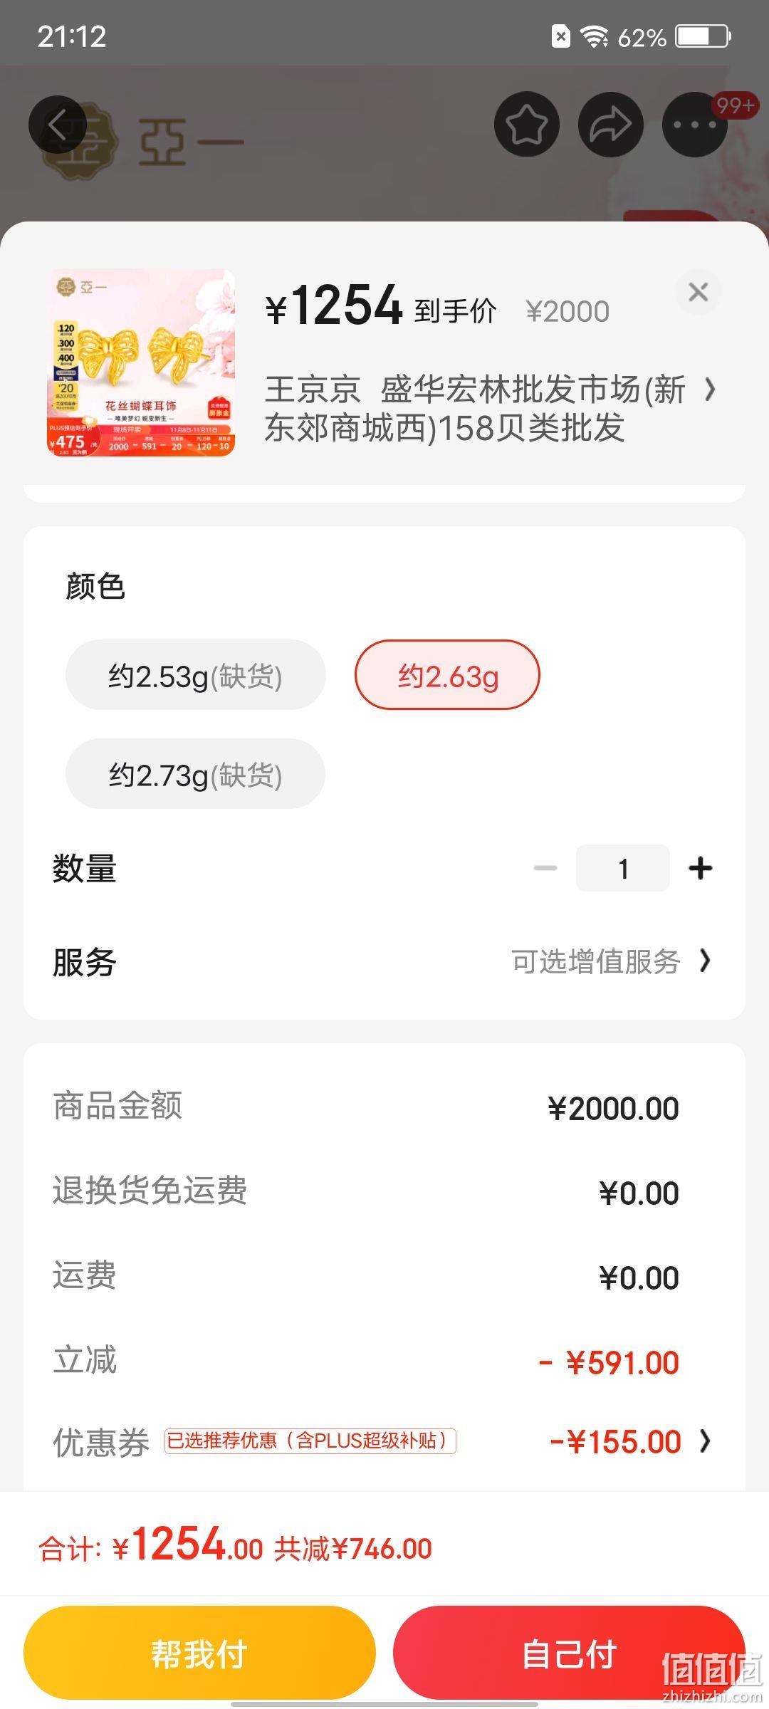Open the product thumbnail image

[x=141, y=362]
